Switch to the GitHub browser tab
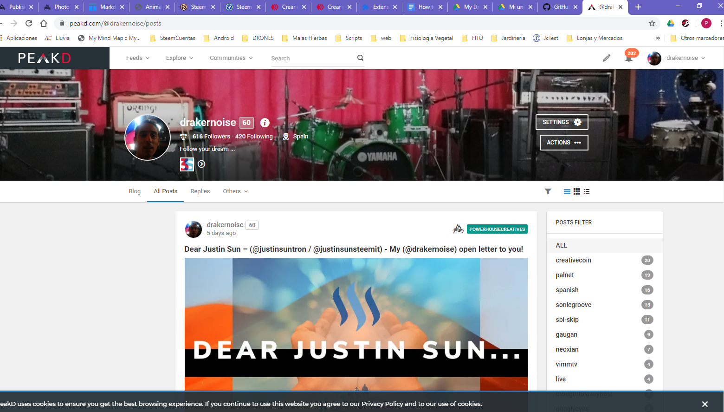 559,7
